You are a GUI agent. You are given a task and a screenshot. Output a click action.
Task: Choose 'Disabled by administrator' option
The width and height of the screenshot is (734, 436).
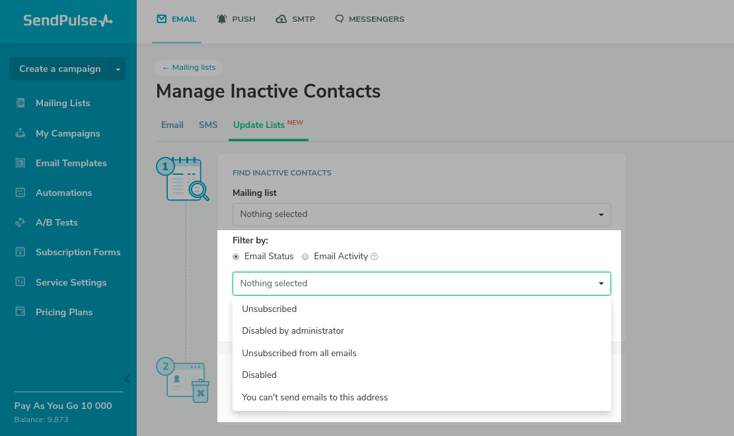(x=293, y=330)
